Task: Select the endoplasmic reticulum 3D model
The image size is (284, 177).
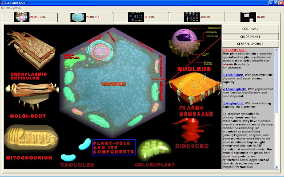Action: (x=31, y=50)
